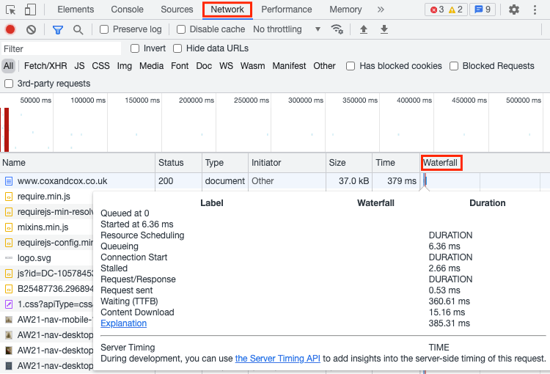Open network conditions wifi icon
The image size is (550, 374).
pos(337,29)
